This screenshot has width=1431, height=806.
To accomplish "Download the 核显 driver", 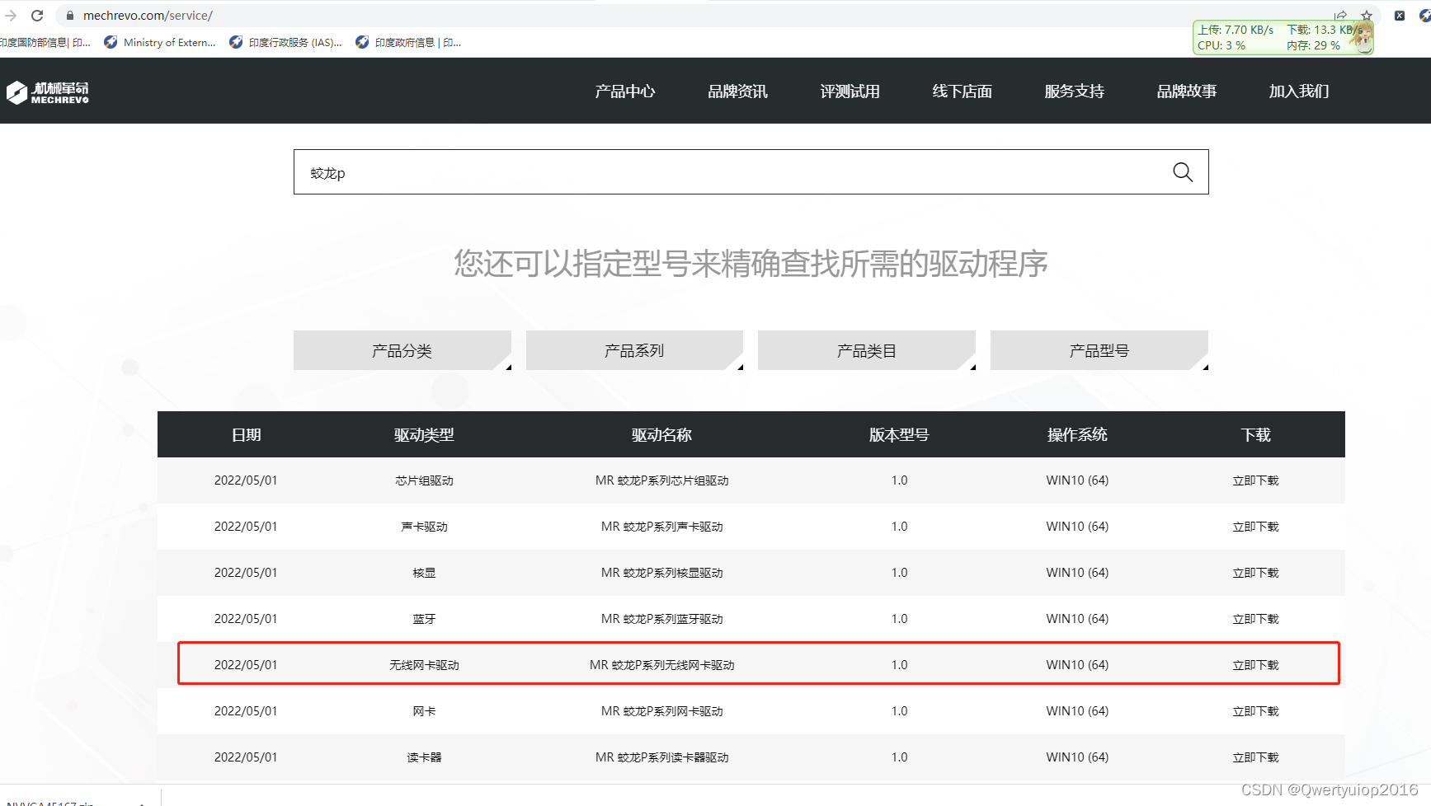I will [x=1255, y=573].
